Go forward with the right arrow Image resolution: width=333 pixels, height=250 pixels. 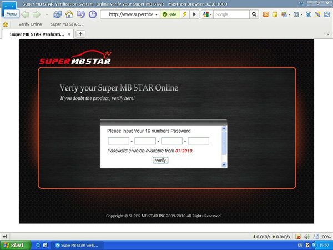(x=37, y=14)
